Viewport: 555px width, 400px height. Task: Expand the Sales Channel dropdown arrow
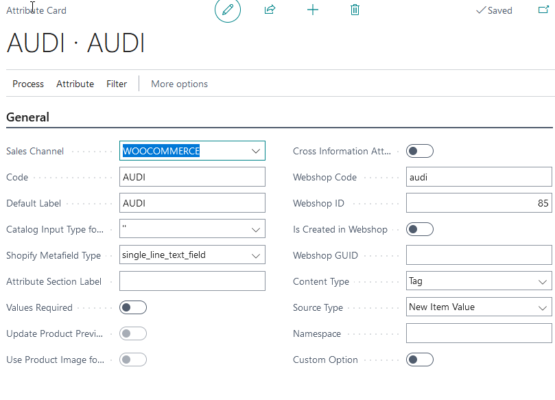256,151
